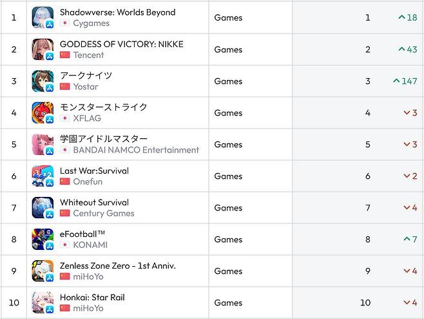Go to the Yostar publisher page
Viewport: 424px width, 319px height.
[x=86, y=87]
